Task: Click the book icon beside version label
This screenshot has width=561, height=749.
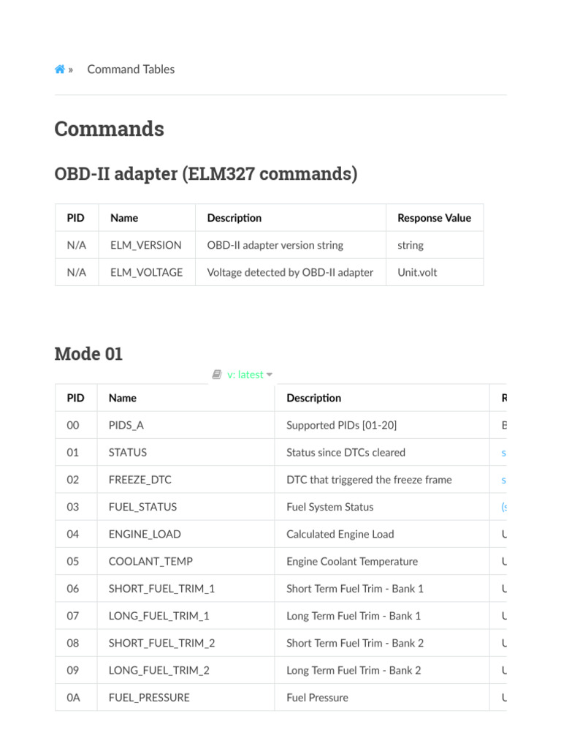Action: 217,374
